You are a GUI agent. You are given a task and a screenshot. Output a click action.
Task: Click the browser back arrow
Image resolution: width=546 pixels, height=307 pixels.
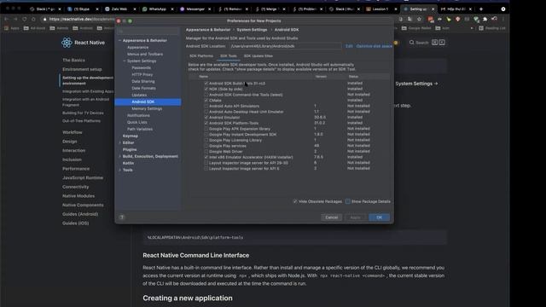(x=6, y=19)
